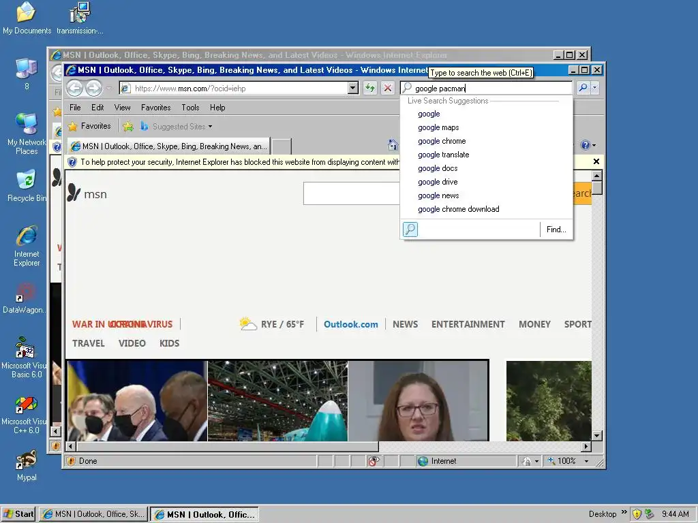Click the vertical scrollbar up arrow
This screenshot has width=698, height=523.
pos(597,176)
